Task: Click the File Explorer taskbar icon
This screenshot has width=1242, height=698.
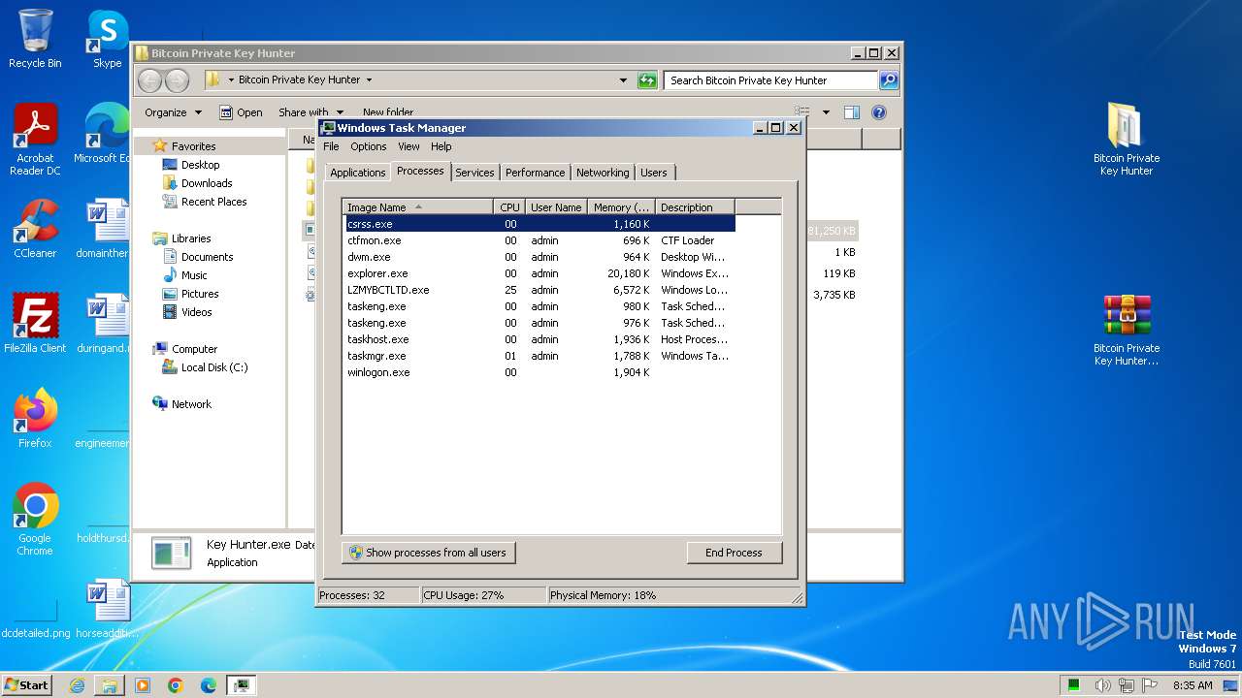Action: coord(110,685)
